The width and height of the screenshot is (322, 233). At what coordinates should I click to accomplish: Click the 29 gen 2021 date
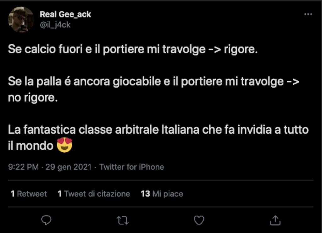pyautogui.click(x=68, y=167)
